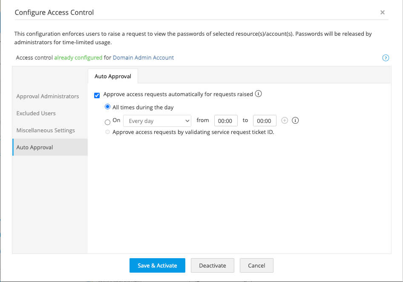Click the Deactivate button

click(x=213, y=265)
